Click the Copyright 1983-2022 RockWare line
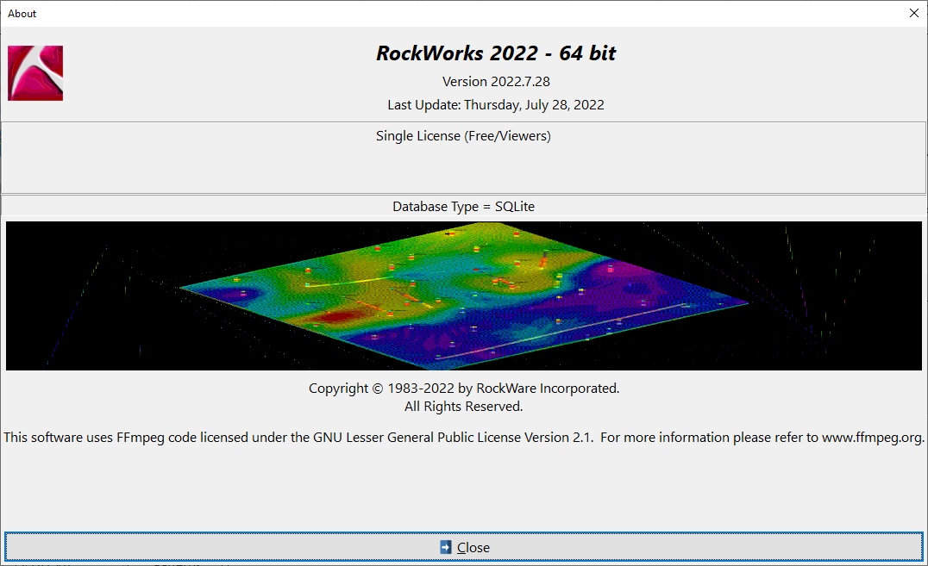Viewport: 928px width, 566px height. coord(464,389)
